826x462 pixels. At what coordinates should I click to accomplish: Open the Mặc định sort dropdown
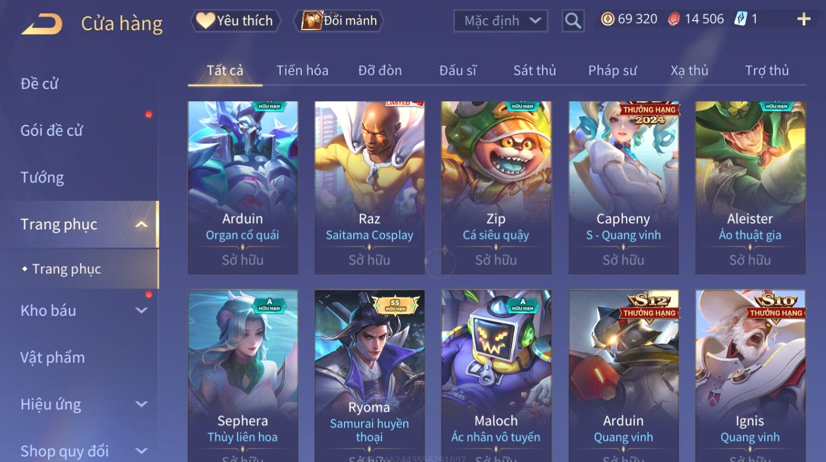[x=501, y=21]
